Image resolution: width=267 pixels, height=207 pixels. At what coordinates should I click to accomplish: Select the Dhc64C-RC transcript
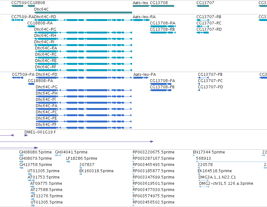click(x=83, y=58)
